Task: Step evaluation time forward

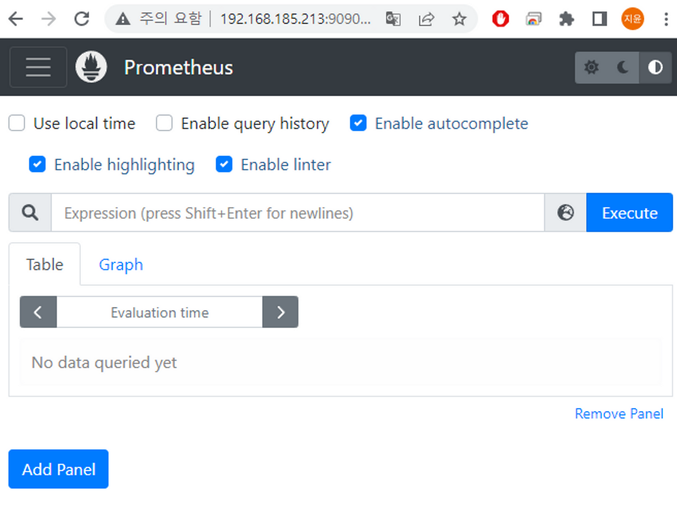Action: [280, 312]
